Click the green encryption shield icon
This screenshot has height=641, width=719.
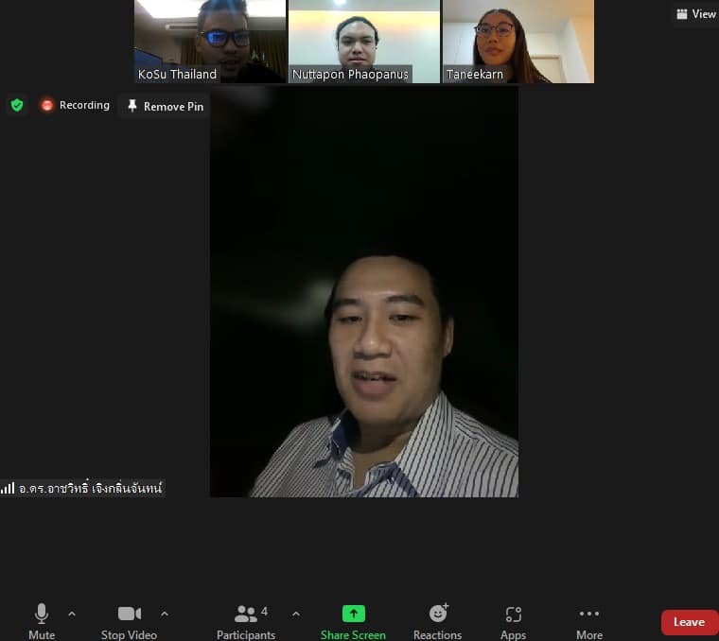(17, 106)
